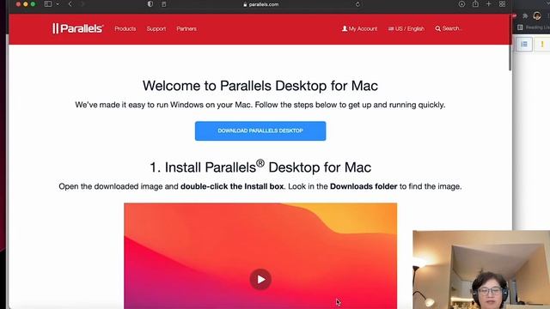Click yellow exclamation icon in right window

[x=542, y=44]
